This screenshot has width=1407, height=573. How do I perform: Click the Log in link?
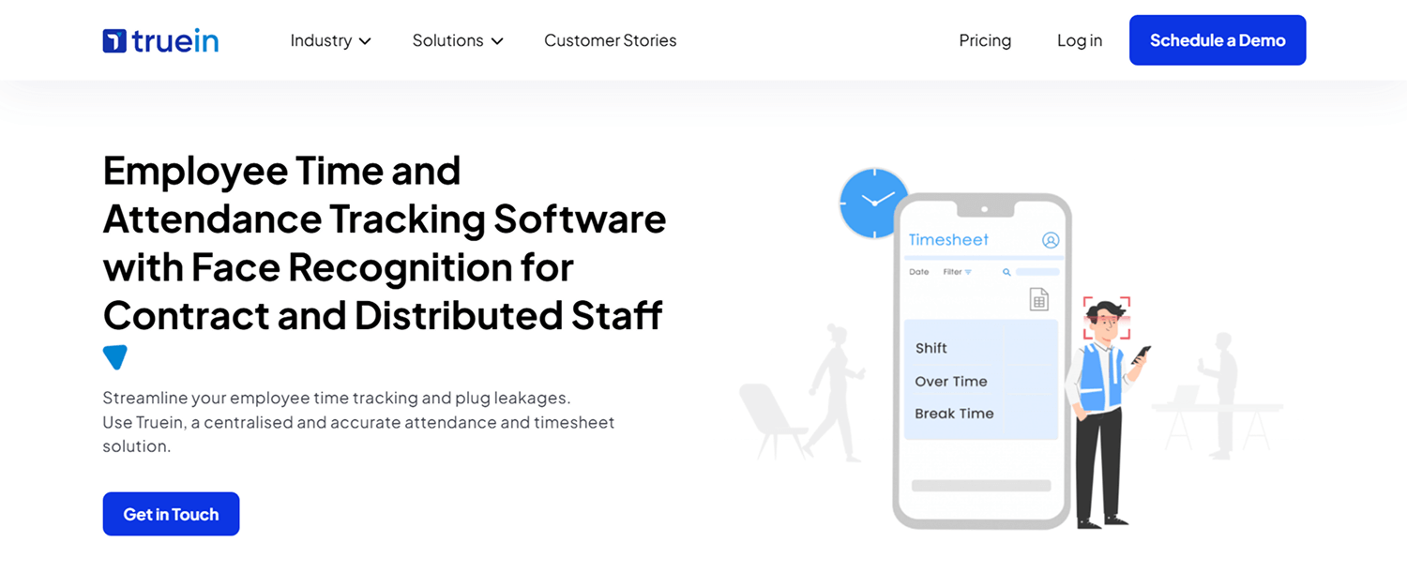point(1080,40)
